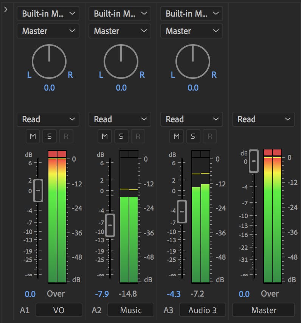
Task: Click the Music track name field
Action: (131, 310)
